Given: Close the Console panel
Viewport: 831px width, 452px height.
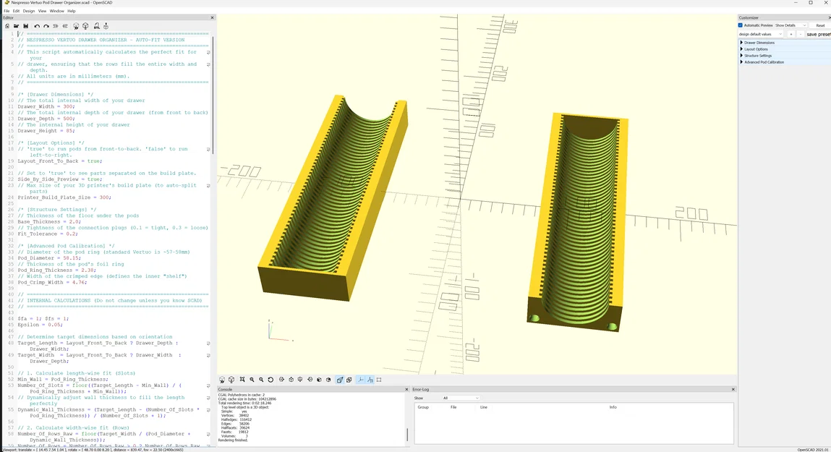Looking at the screenshot, I should point(406,390).
